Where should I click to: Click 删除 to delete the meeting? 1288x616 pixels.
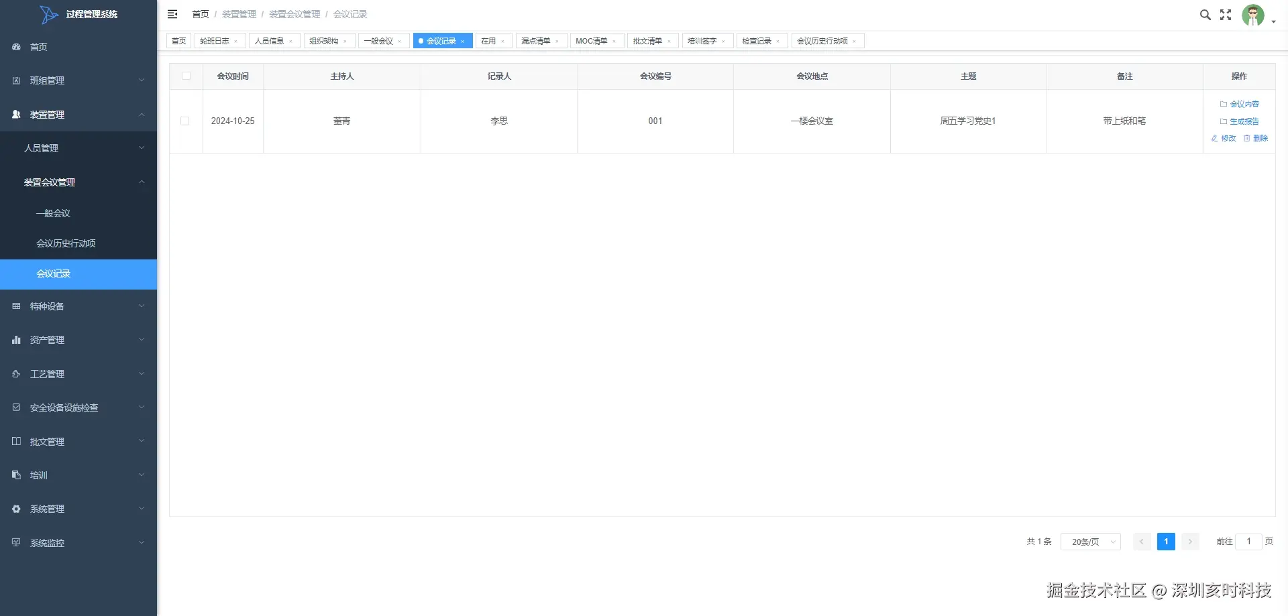(x=1256, y=138)
